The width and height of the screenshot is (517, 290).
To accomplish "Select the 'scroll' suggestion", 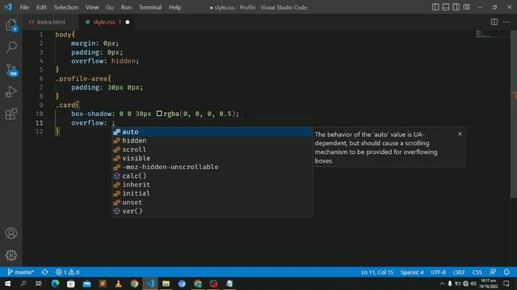I will pos(212,150).
